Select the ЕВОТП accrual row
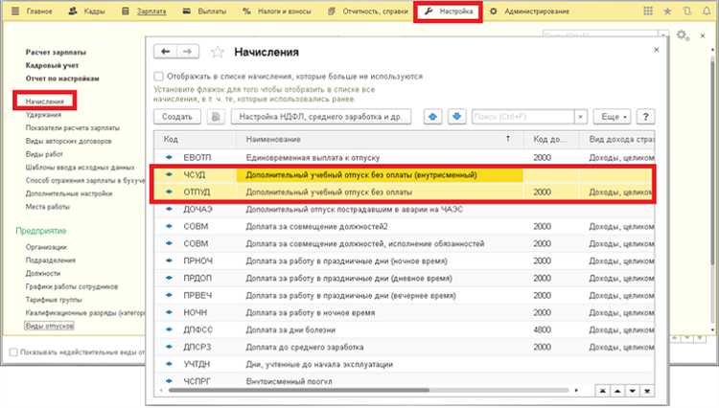 click(x=405, y=157)
